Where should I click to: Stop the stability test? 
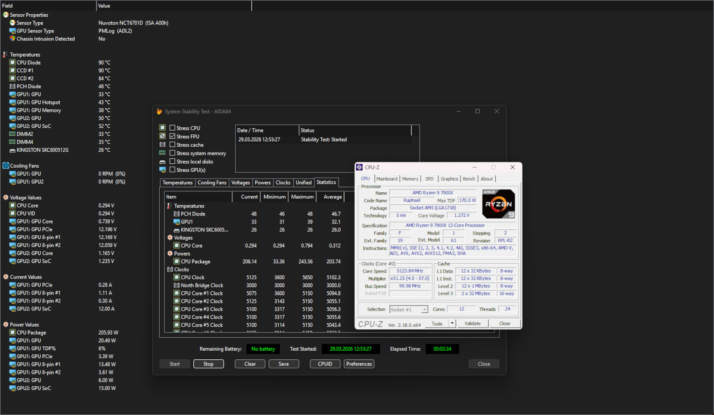208,364
